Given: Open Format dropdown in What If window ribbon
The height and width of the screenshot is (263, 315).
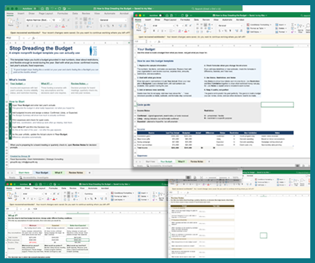Looking at the screenshot, I should 143,199.
